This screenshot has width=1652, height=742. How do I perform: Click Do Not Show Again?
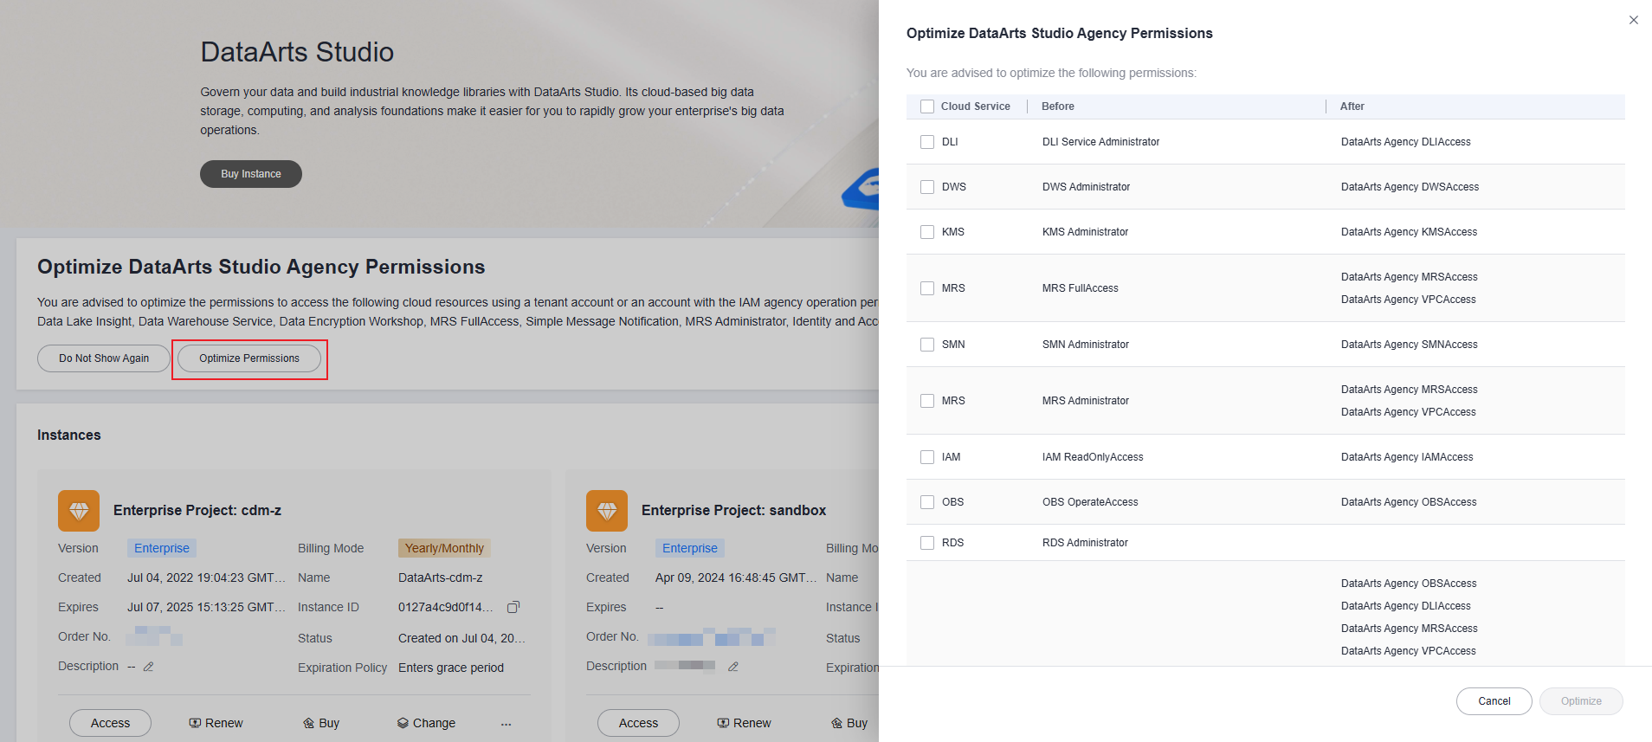[104, 358]
